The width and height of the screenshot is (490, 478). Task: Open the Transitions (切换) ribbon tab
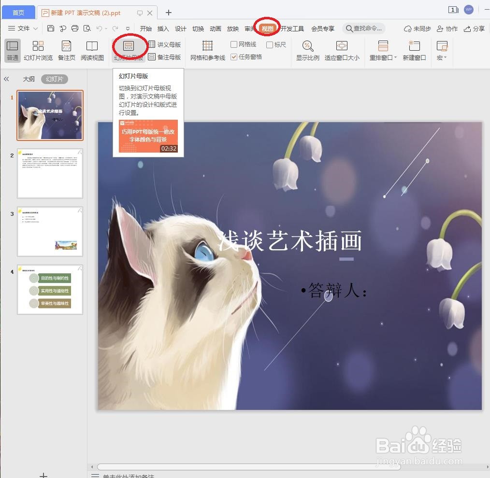click(x=198, y=28)
